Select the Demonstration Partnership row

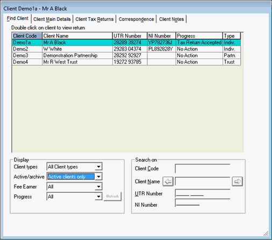point(126,55)
